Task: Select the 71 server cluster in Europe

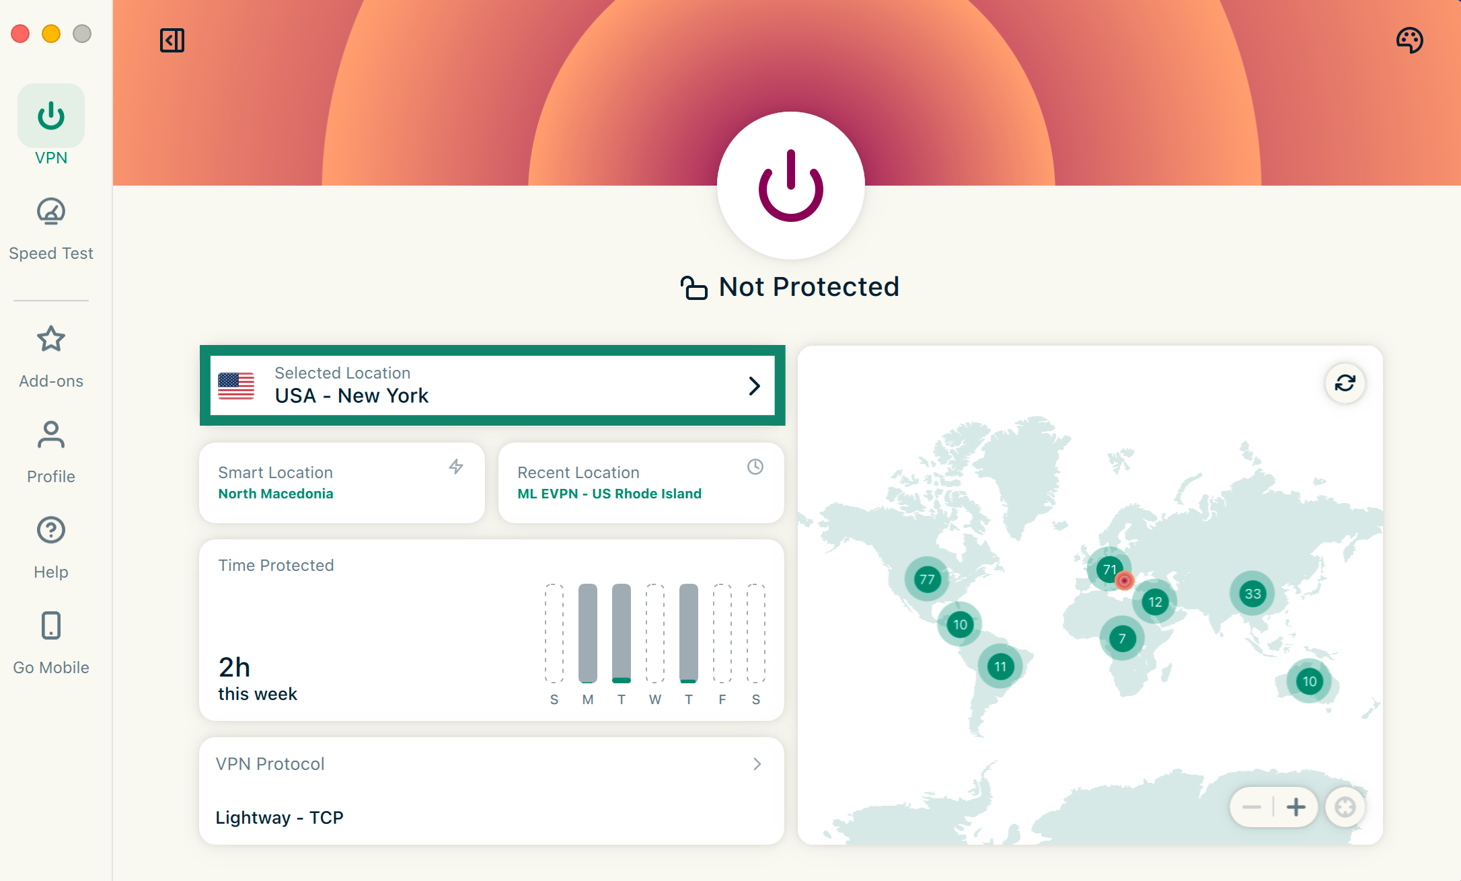Action: (x=1109, y=570)
